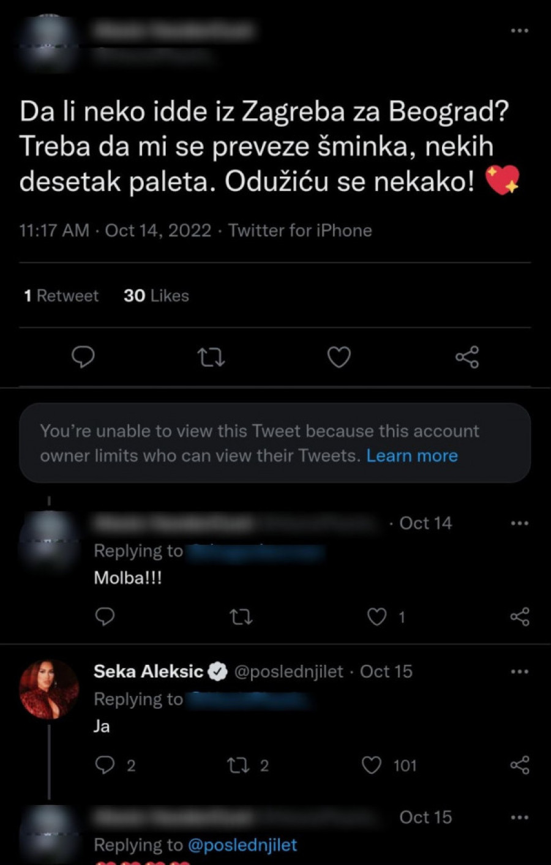Open the @poslednjilet mention link

point(242,845)
